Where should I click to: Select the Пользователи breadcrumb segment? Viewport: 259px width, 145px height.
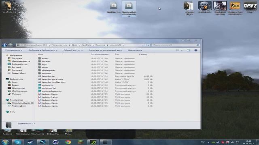[x=59, y=45]
